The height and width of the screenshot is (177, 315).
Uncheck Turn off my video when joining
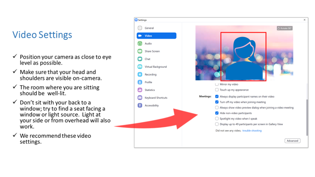[x=217, y=102]
